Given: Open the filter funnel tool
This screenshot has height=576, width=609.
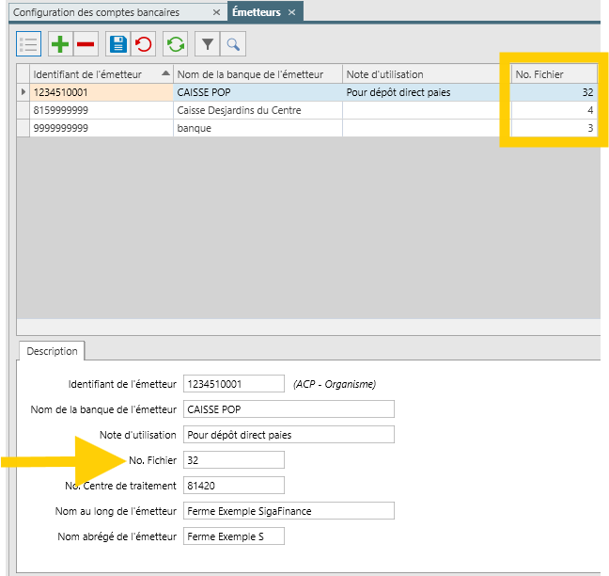Looking at the screenshot, I should pyautogui.click(x=208, y=44).
